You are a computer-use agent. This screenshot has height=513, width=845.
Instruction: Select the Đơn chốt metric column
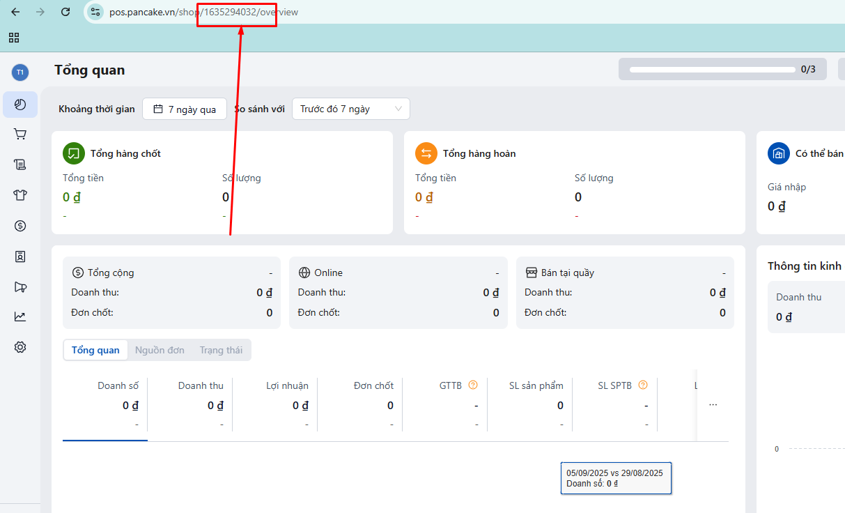point(359,405)
